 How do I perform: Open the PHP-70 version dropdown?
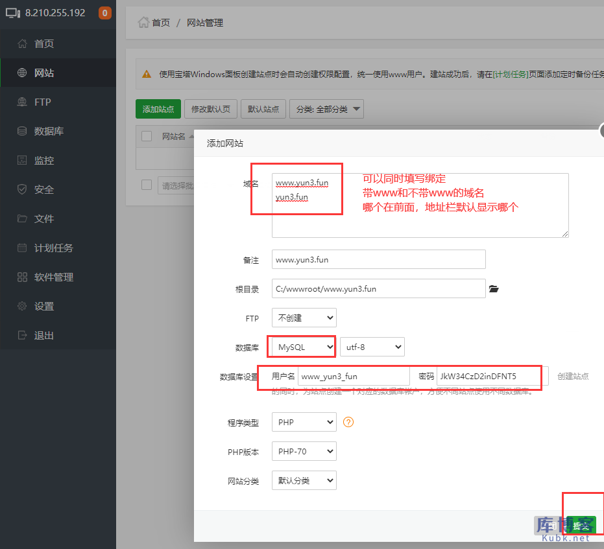pyautogui.click(x=304, y=451)
